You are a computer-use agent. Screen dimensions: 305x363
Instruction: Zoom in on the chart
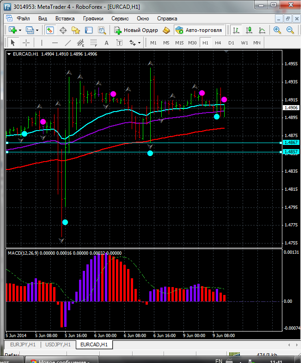click(x=277, y=30)
